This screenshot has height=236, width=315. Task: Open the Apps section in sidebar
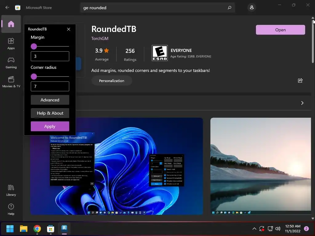(x=11, y=44)
